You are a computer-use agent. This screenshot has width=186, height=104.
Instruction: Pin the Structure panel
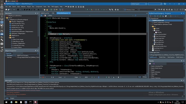(36, 13)
